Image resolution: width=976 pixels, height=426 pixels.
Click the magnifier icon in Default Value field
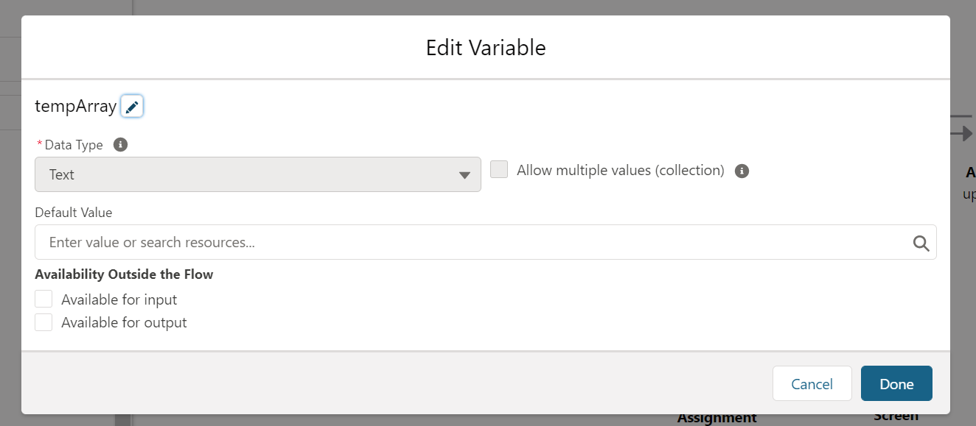[921, 243]
